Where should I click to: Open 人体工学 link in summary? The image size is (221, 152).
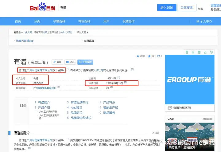pyautogui.click(x=99, y=70)
